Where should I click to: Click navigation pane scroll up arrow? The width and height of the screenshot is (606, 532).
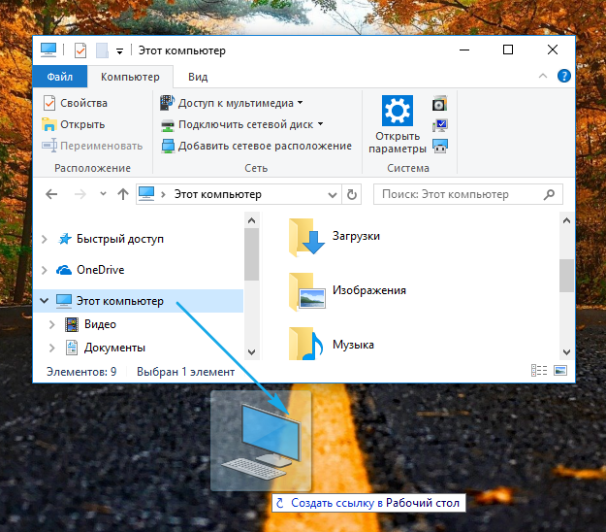tap(251, 220)
